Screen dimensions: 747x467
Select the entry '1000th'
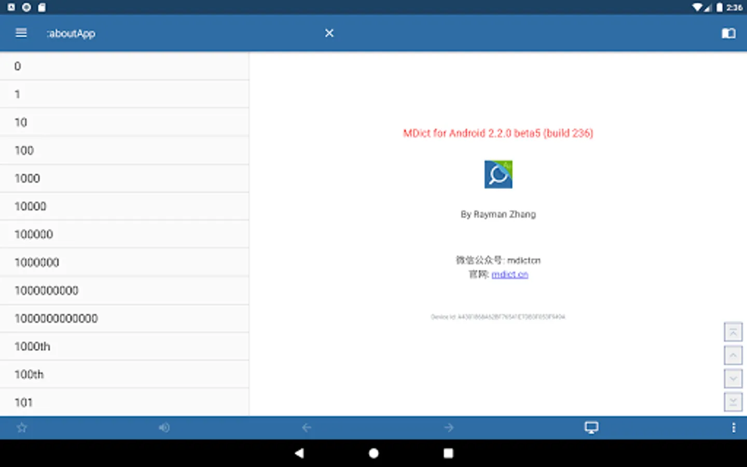coord(125,347)
